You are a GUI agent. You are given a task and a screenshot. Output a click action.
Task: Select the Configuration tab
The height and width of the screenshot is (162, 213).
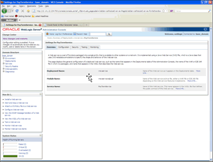click(64, 47)
